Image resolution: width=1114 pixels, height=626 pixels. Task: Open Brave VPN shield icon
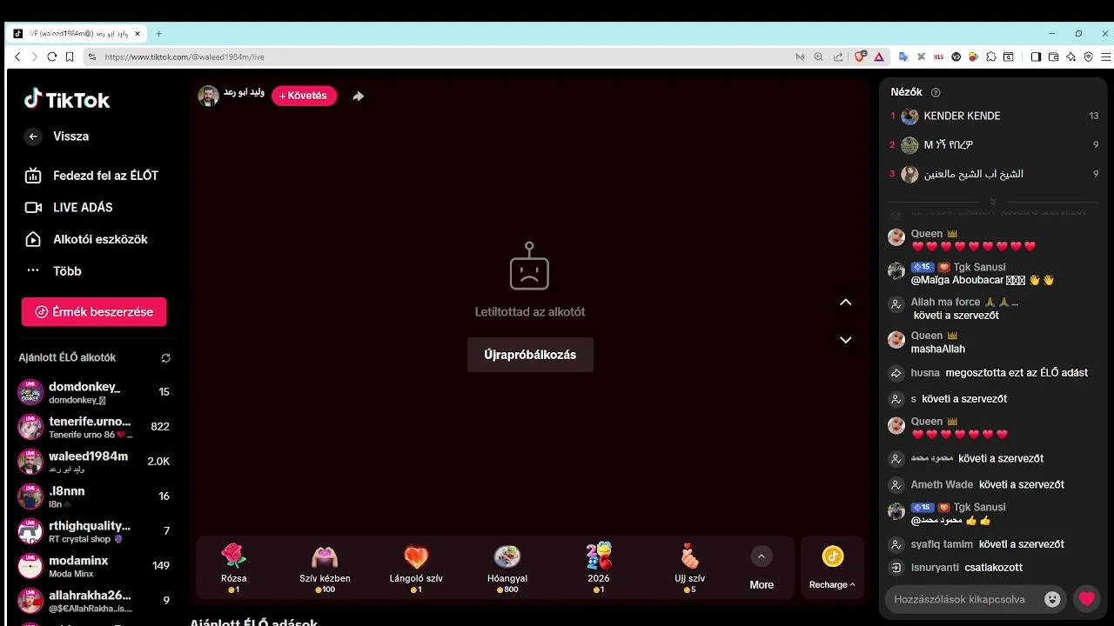[x=1088, y=57]
